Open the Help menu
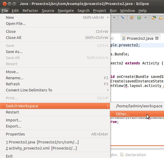164x158 pixels. 143,11
